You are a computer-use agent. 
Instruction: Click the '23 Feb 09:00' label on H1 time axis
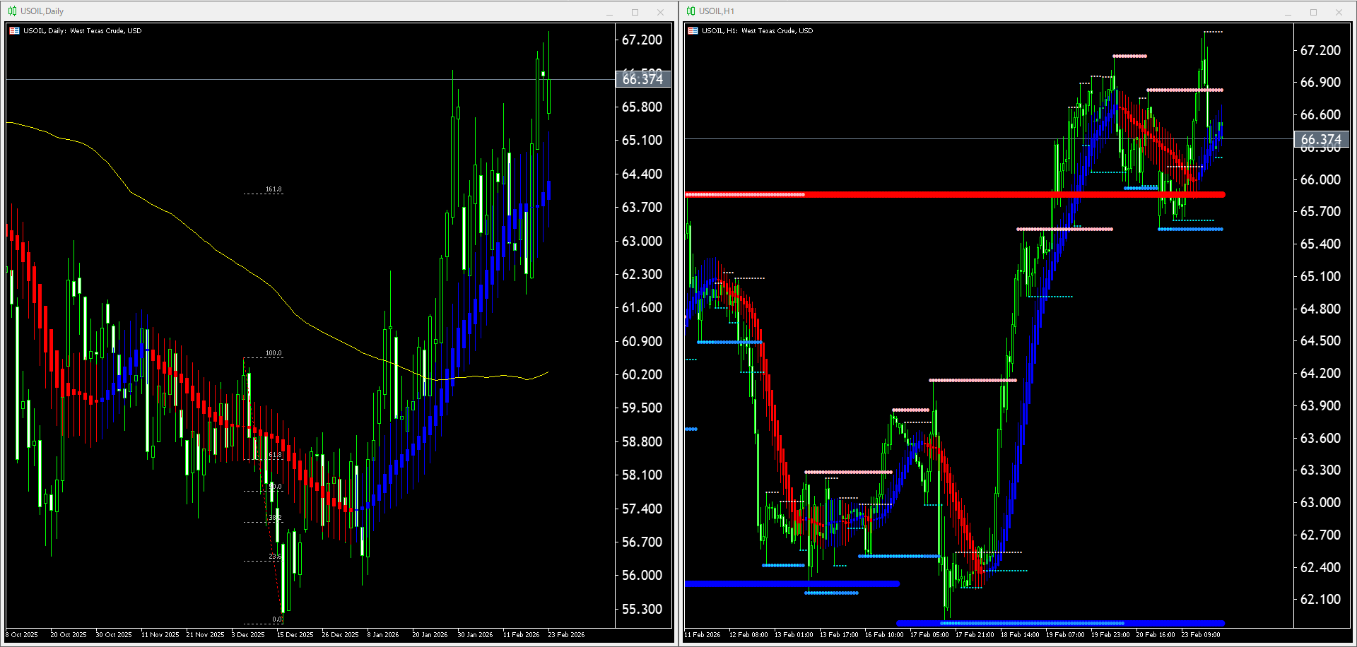(x=1201, y=635)
